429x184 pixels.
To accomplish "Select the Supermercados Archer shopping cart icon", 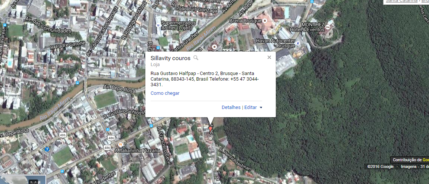I will (158, 25).
